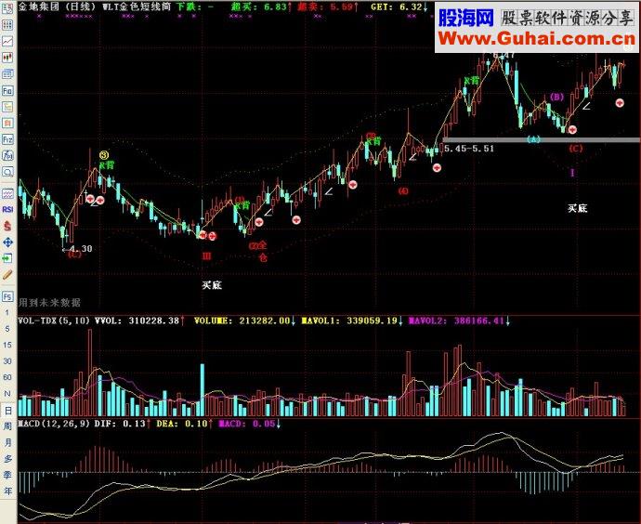
Task: Click the DEA: 0.10 value
Action: click(x=184, y=424)
